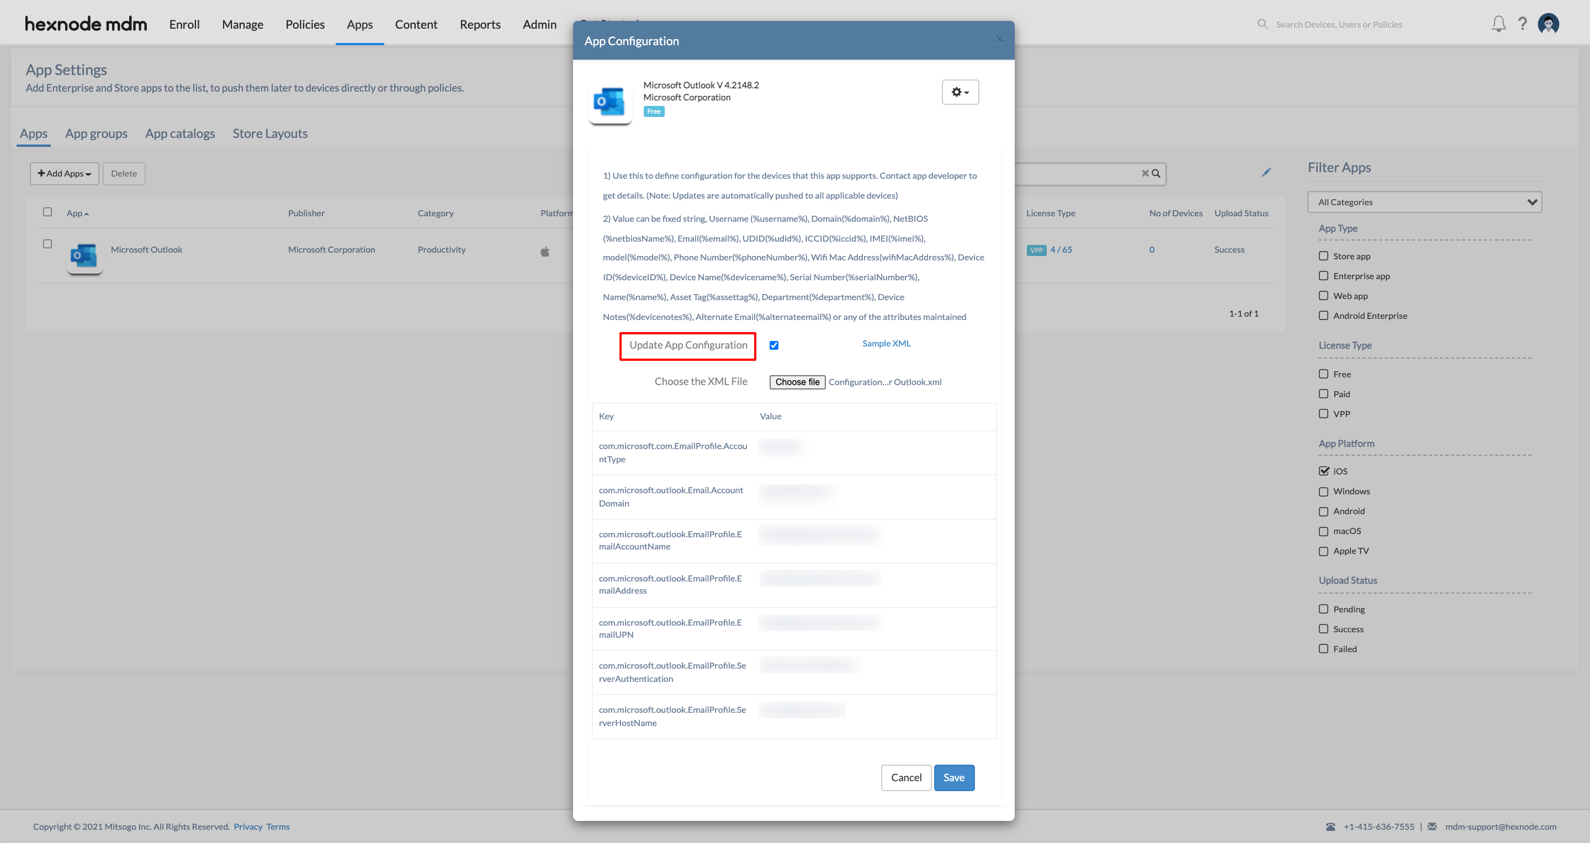Viewport: 1590px width, 843px height.
Task: Open the Reports menu
Action: pos(480,24)
